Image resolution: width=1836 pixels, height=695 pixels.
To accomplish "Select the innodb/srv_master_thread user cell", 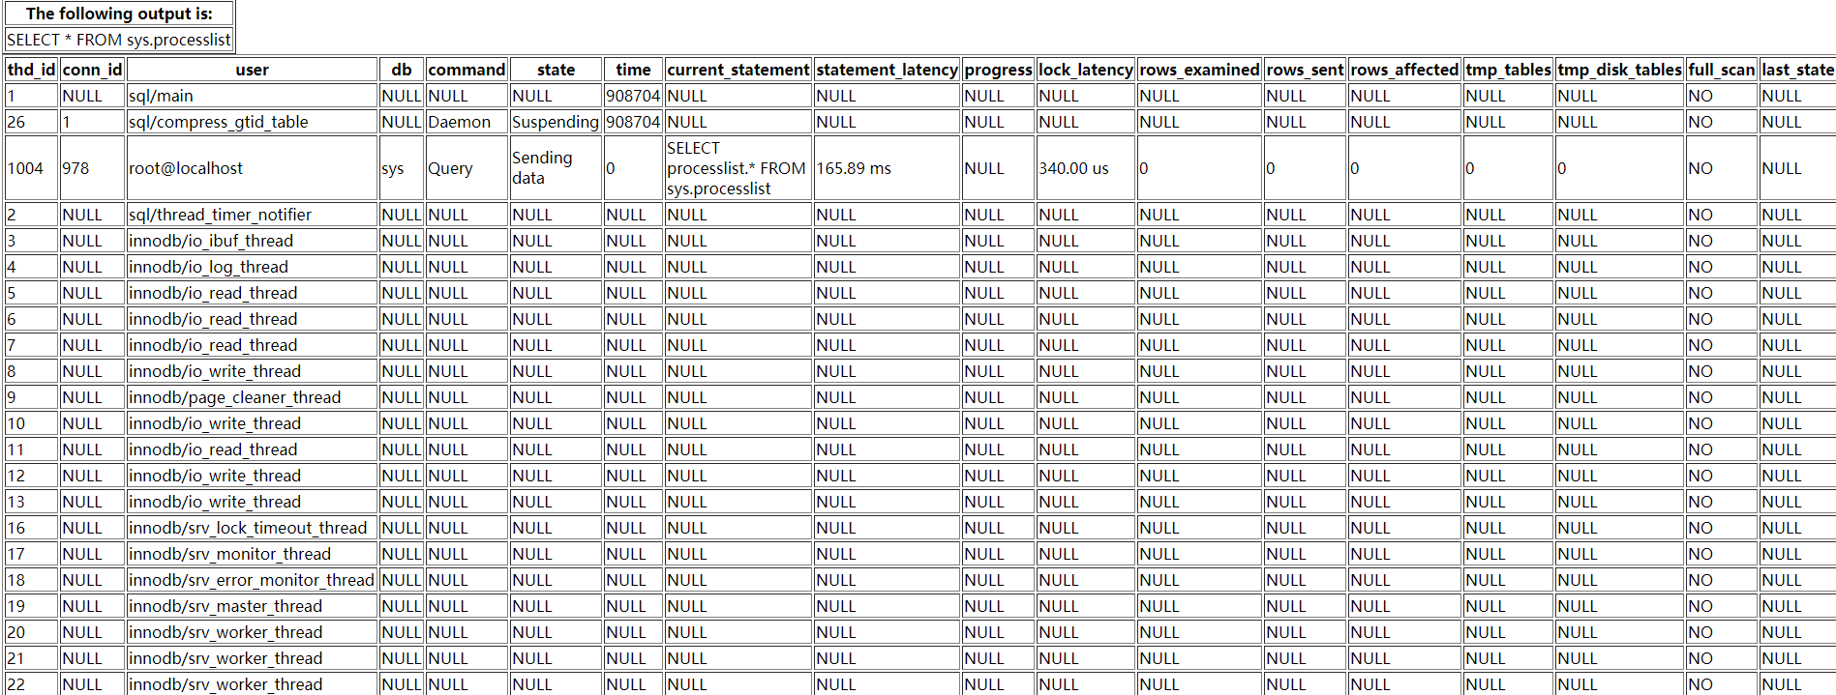I will [x=252, y=606].
